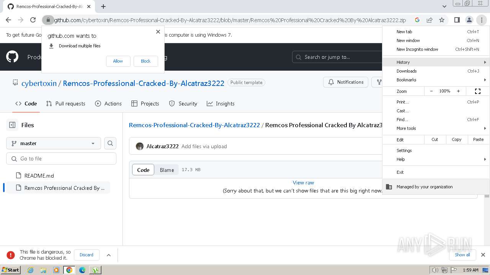Open Settings from Chrome menu
This screenshot has height=275, width=490.
436,150
